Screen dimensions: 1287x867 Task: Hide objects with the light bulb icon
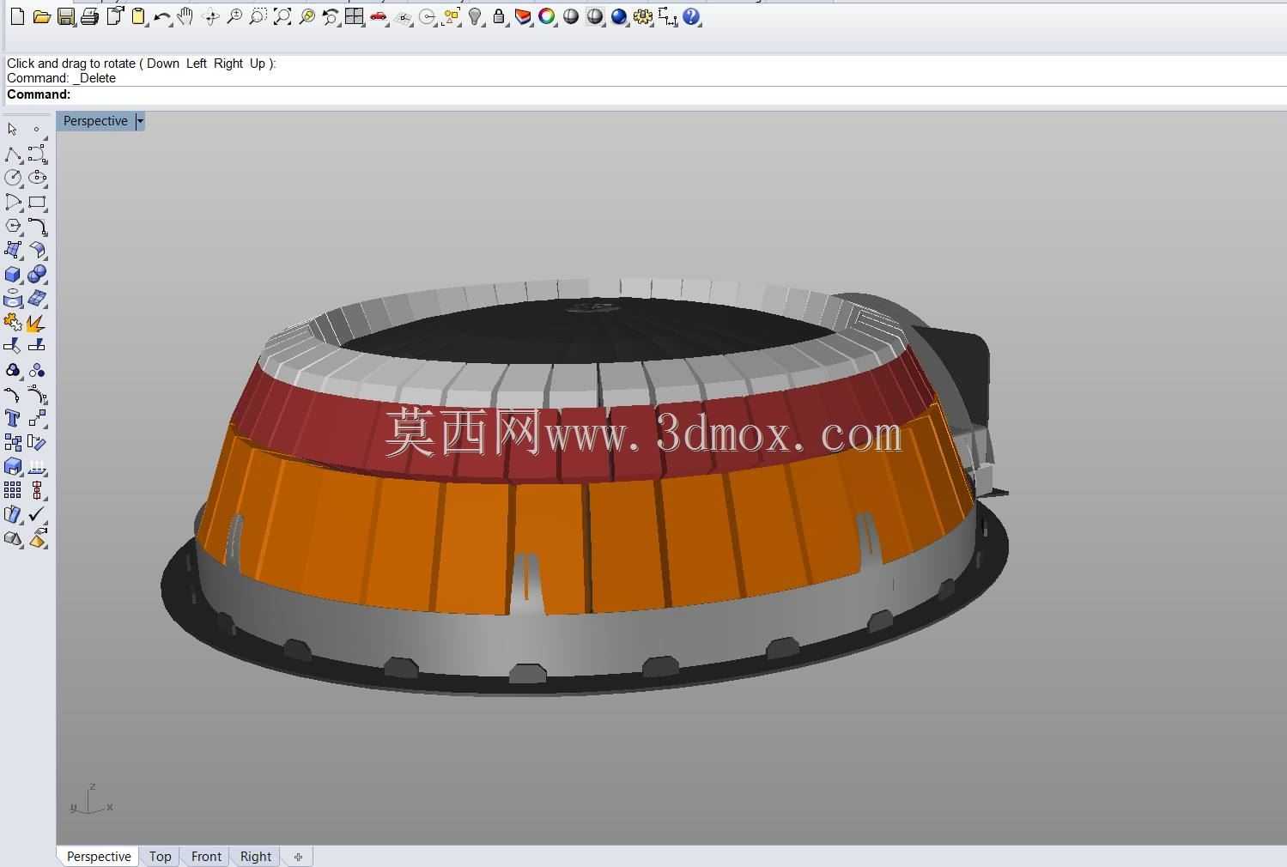tap(475, 16)
